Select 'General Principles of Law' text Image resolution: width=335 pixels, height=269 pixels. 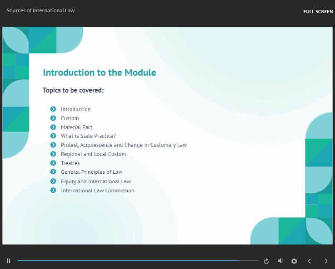(92, 172)
